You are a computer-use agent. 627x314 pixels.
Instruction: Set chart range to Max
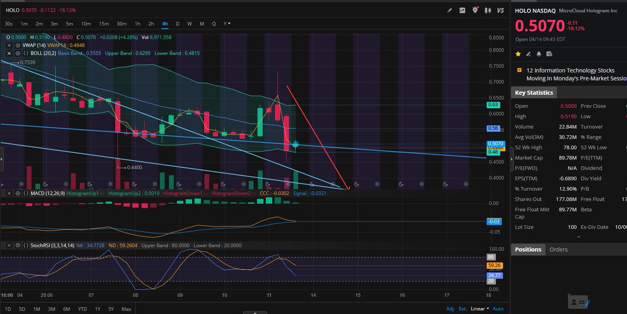[x=126, y=309]
